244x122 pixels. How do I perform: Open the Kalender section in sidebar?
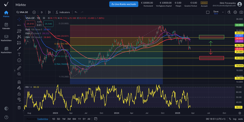6,26
